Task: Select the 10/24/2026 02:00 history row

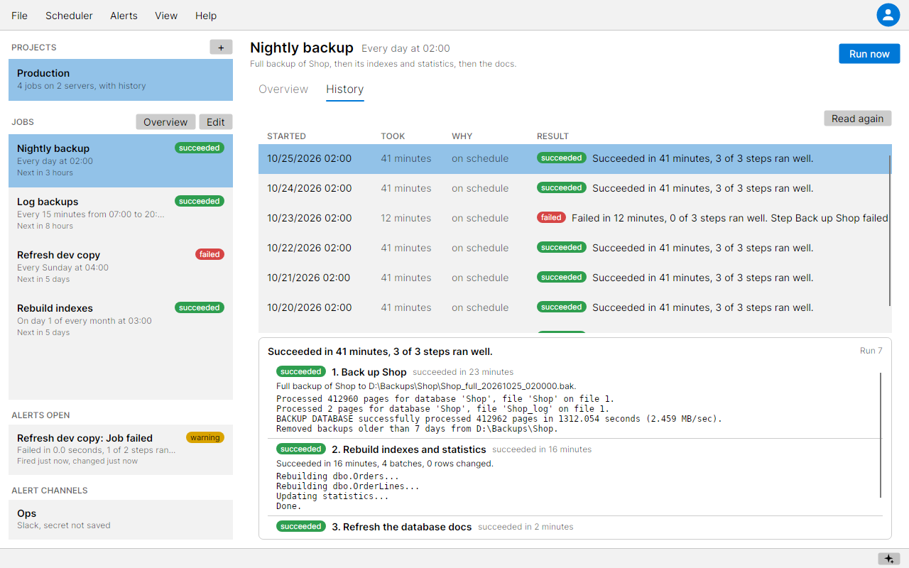Action: tap(575, 188)
